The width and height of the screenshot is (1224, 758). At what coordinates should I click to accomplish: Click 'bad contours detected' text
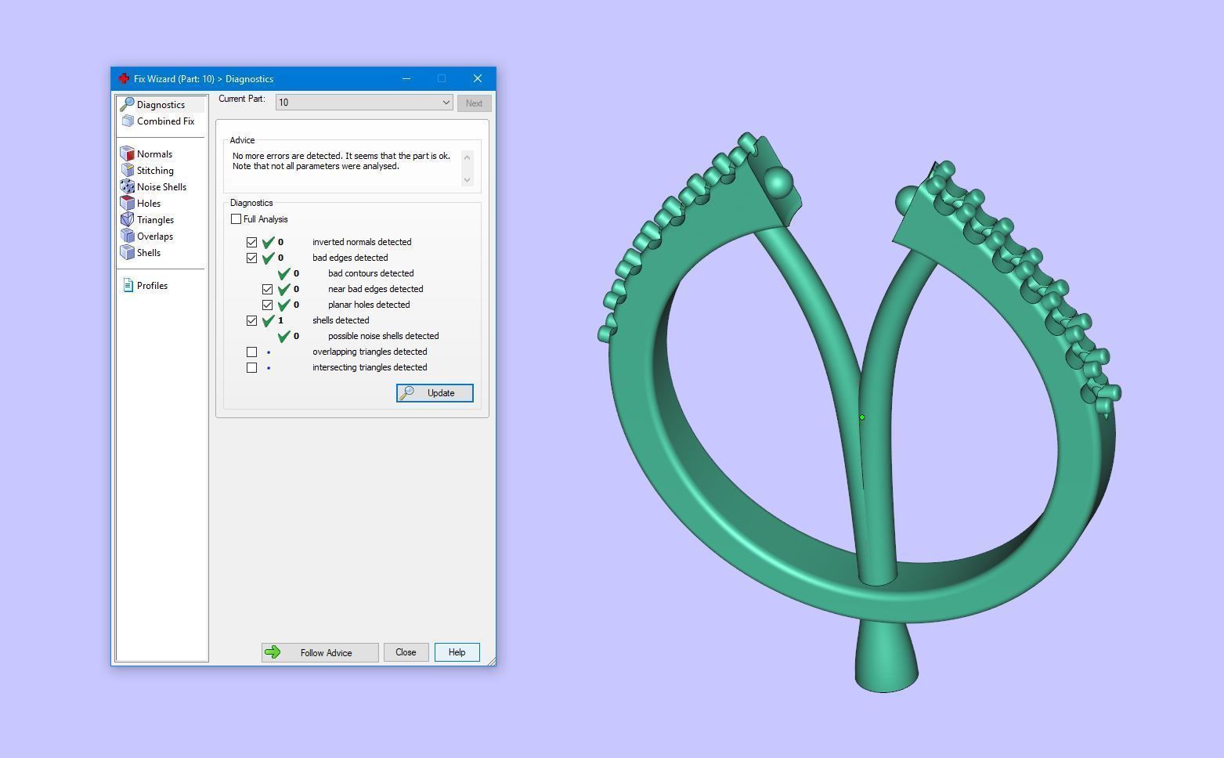(x=370, y=273)
